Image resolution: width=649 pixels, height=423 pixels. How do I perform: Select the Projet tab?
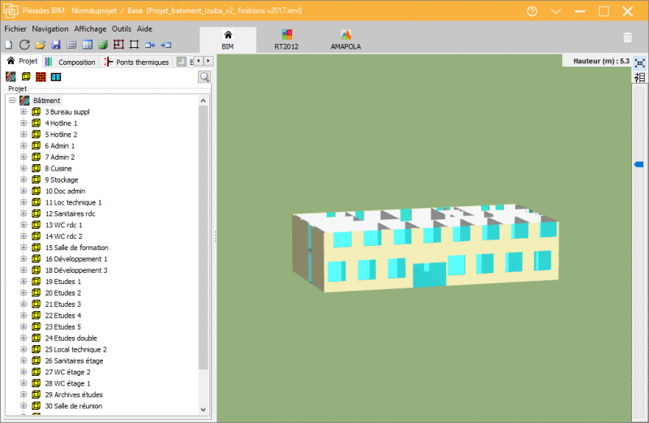coord(22,61)
